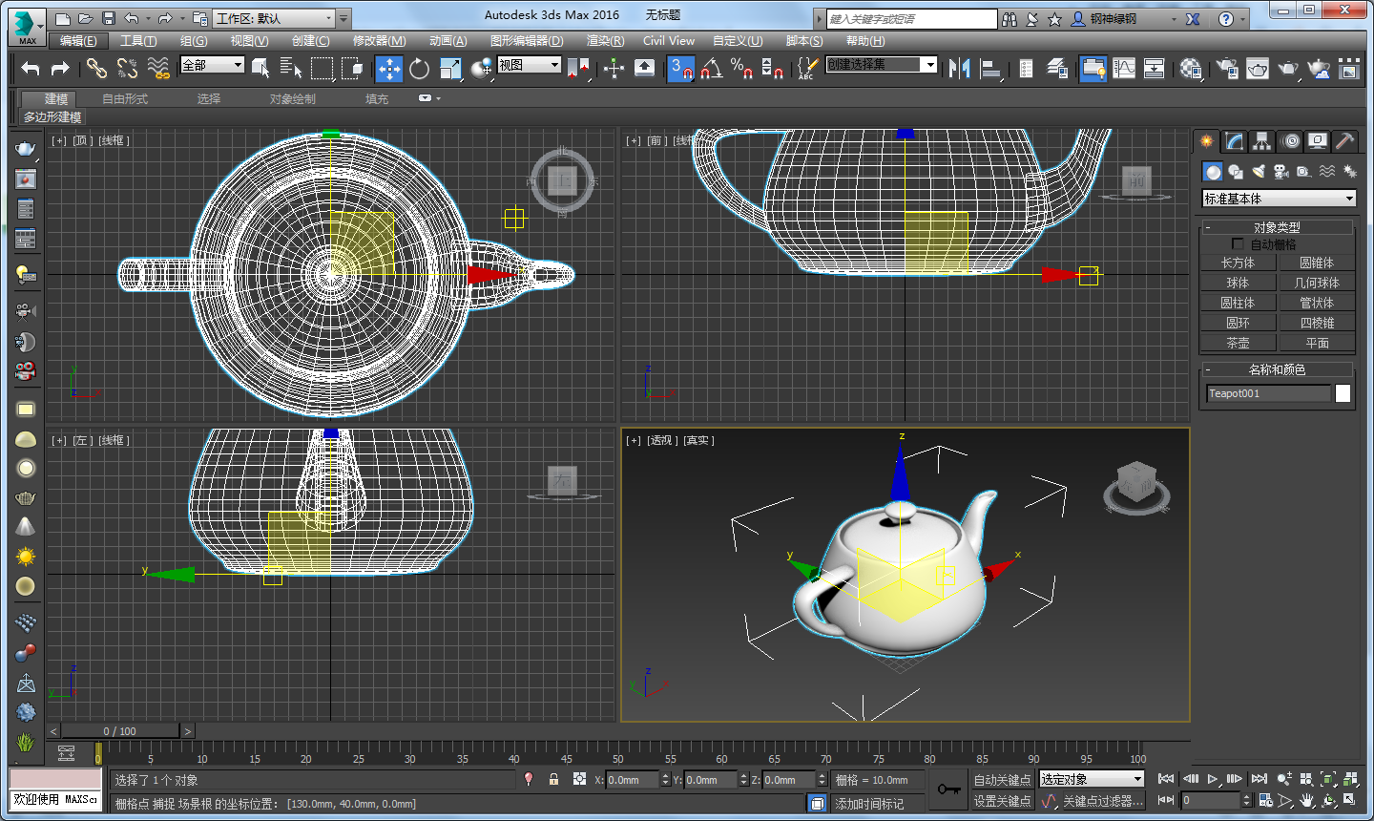Toggle the selection lock icon in status bar

(x=553, y=779)
